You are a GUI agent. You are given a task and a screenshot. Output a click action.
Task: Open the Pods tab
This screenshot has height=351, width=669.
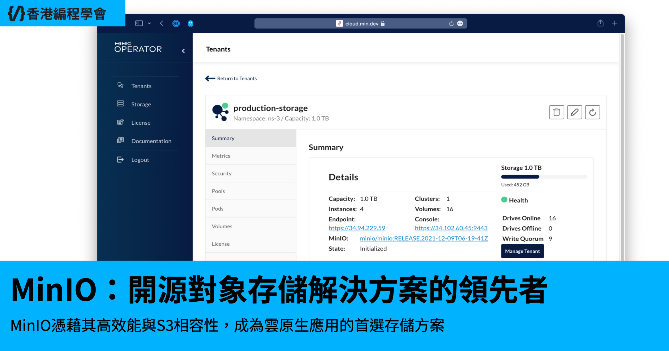(x=251, y=209)
